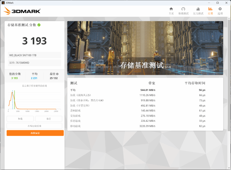This screenshot has height=170, width=231.
Task: Click the 带宽 column header
Action: 152,83
